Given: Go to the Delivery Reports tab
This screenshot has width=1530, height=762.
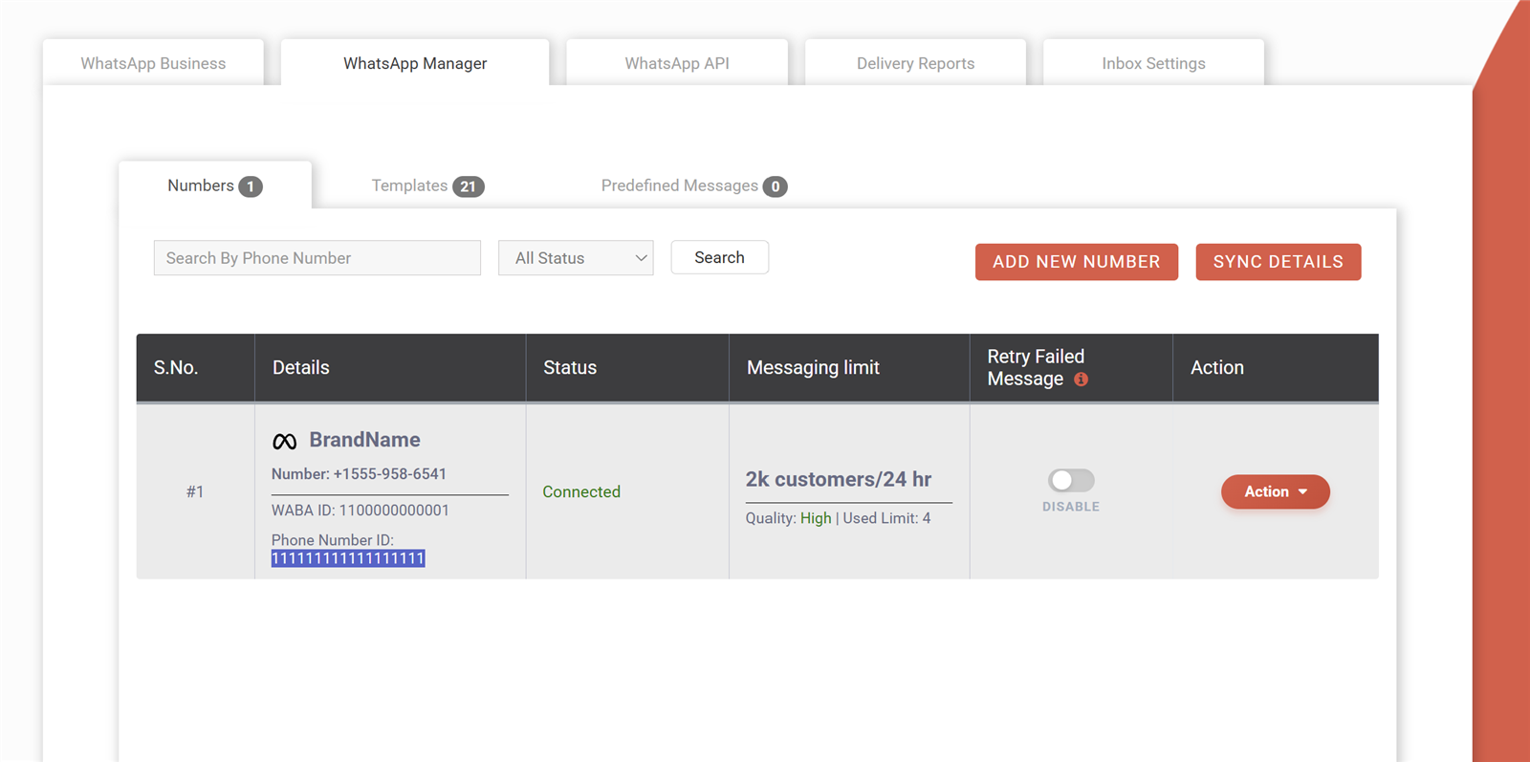Looking at the screenshot, I should tap(915, 63).
